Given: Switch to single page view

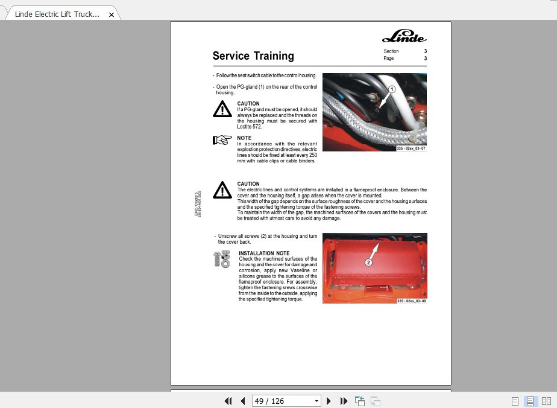Looking at the screenshot, I should pos(515,401).
